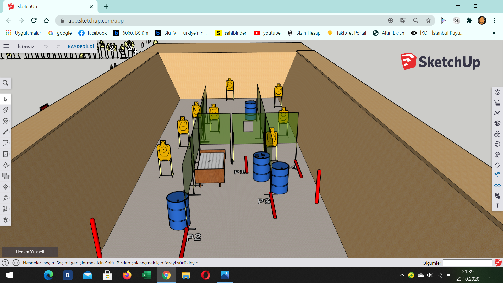Screen dimensions: 503x283
Task: Open the Tags panel
Action: coord(497,165)
